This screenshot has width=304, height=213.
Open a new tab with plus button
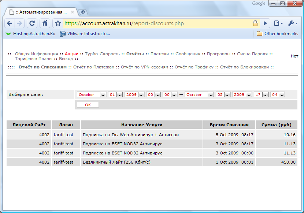point(83,12)
